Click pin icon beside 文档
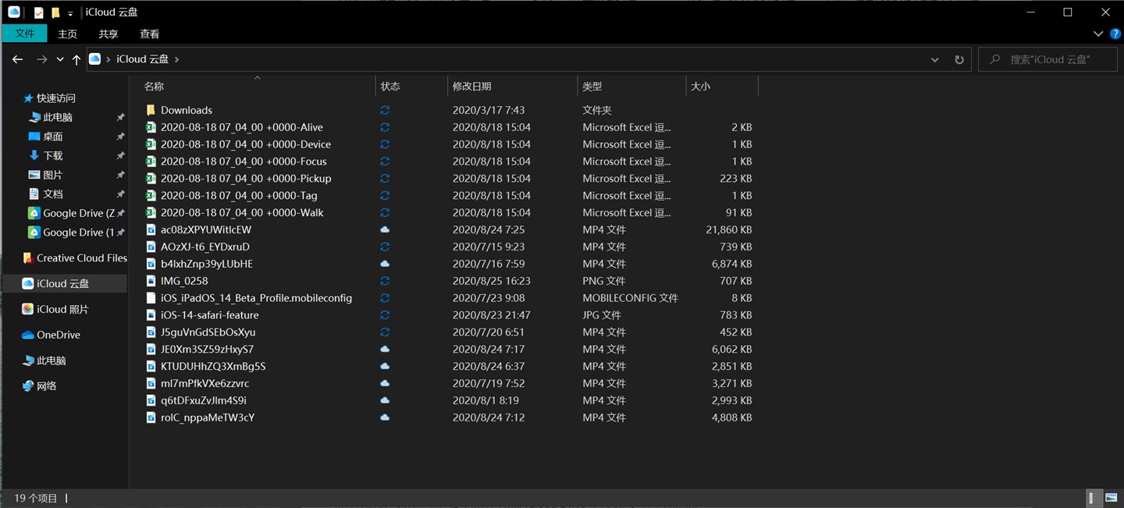Screen dimensions: 1124x508 pos(120,194)
